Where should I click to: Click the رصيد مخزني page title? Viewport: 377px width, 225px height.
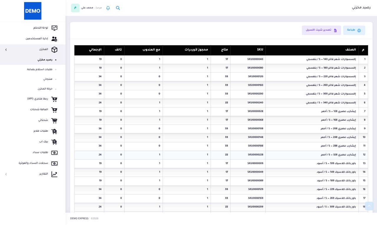(361, 7)
